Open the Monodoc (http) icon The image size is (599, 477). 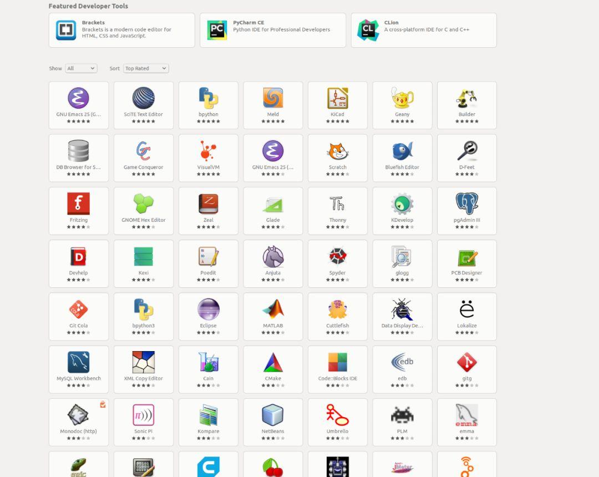pos(78,415)
